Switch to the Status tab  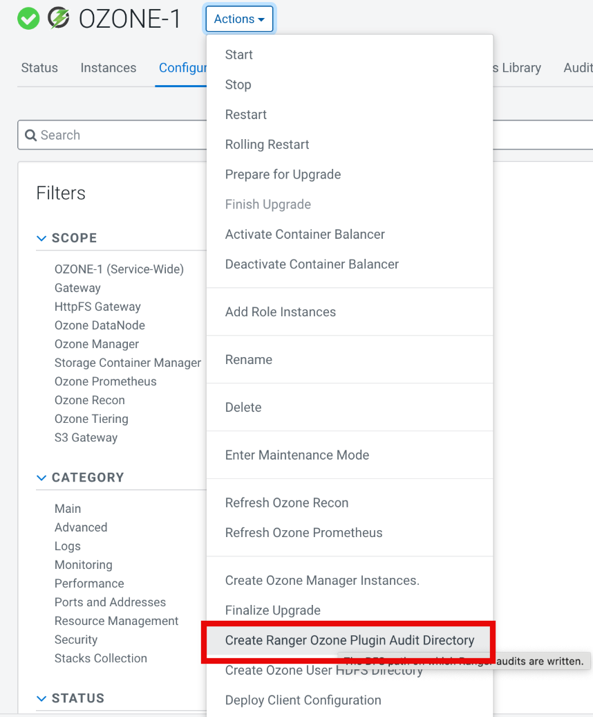tap(39, 68)
